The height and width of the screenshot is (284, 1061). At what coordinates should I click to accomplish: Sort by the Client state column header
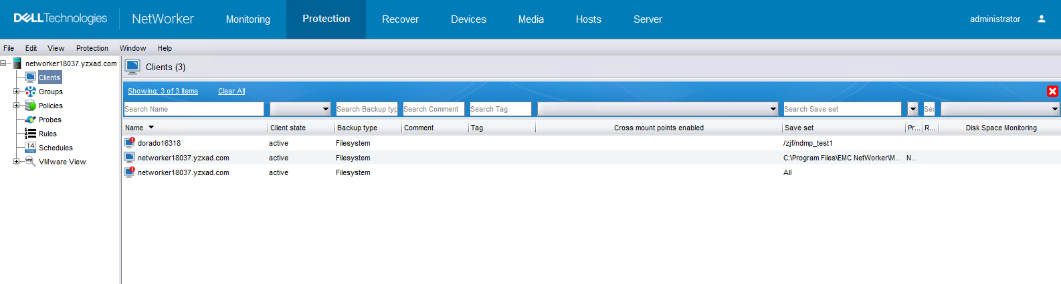click(x=301, y=128)
